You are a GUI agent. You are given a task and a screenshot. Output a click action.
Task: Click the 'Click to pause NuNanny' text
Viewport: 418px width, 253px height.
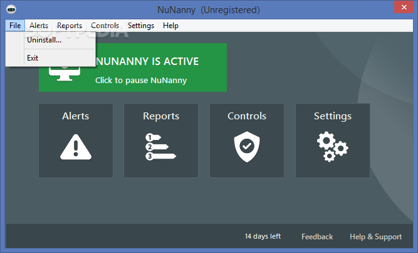click(141, 80)
